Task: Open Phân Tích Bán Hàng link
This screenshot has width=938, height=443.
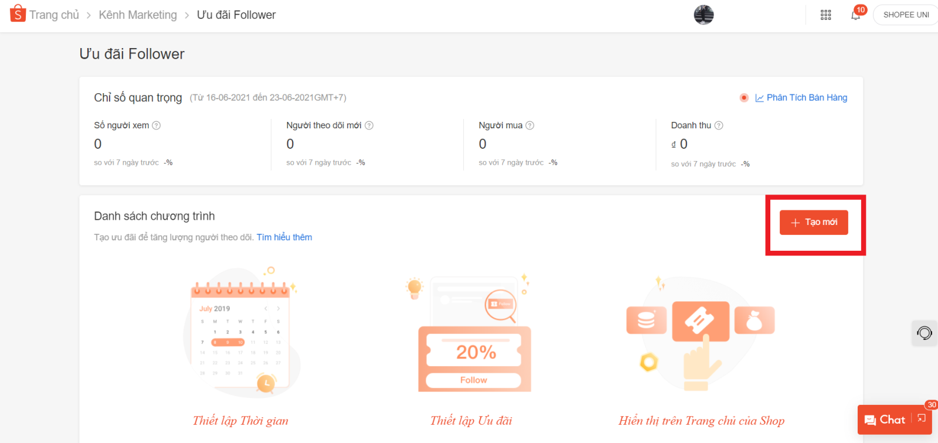Action: coord(806,98)
